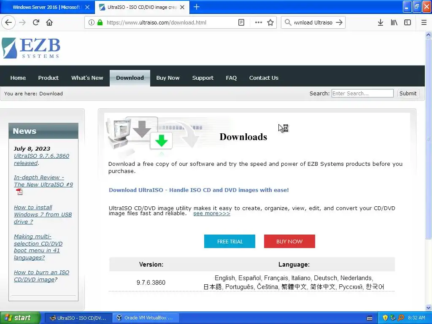Switch to Oracle VM VirtualBox taskbar item
The height and width of the screenshot is (324, 432).
(x=146, y=318)
